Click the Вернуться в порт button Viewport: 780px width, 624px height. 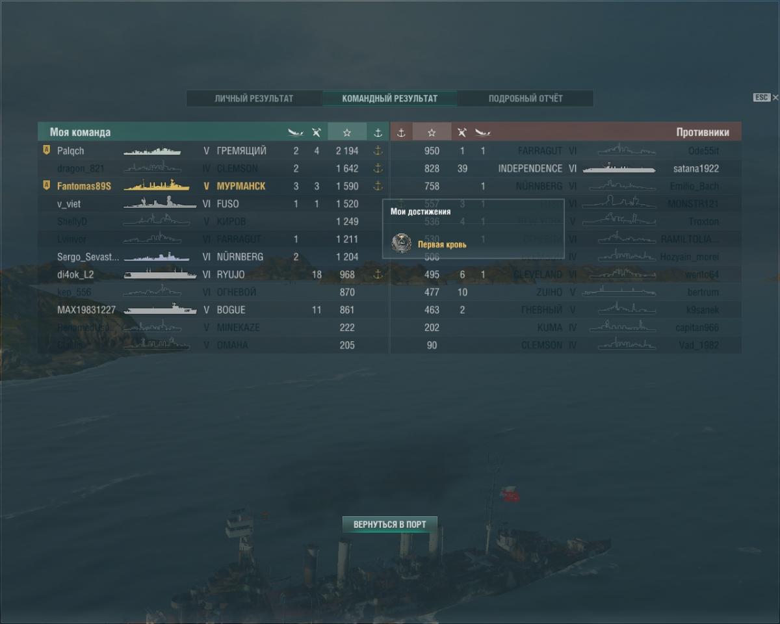390,524
